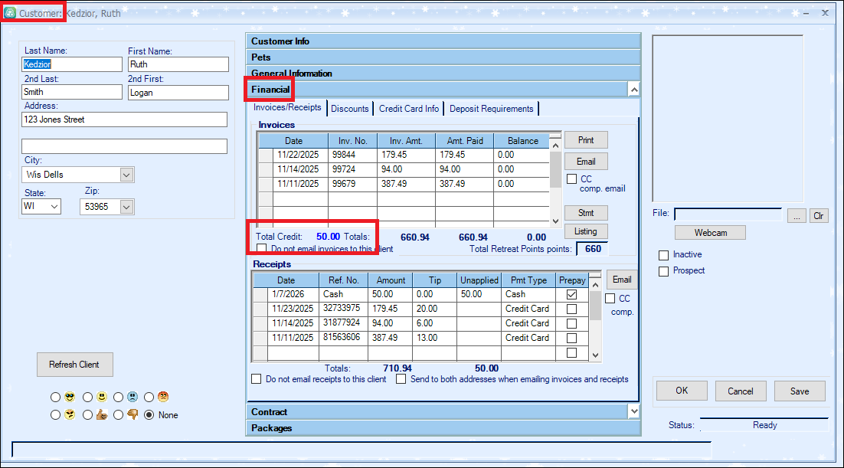Click the Address input field

point(124,119)
